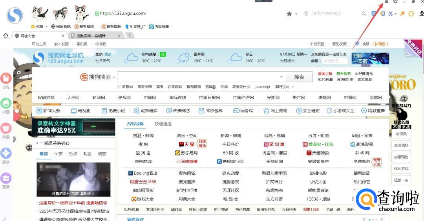Click 换肤 skin change link
Screen dimensions: 424x221
click(366, 44)
